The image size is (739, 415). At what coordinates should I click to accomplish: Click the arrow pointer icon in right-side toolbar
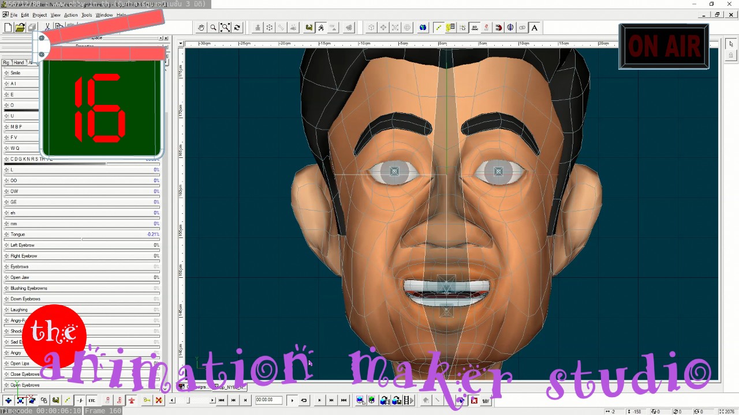731,44
